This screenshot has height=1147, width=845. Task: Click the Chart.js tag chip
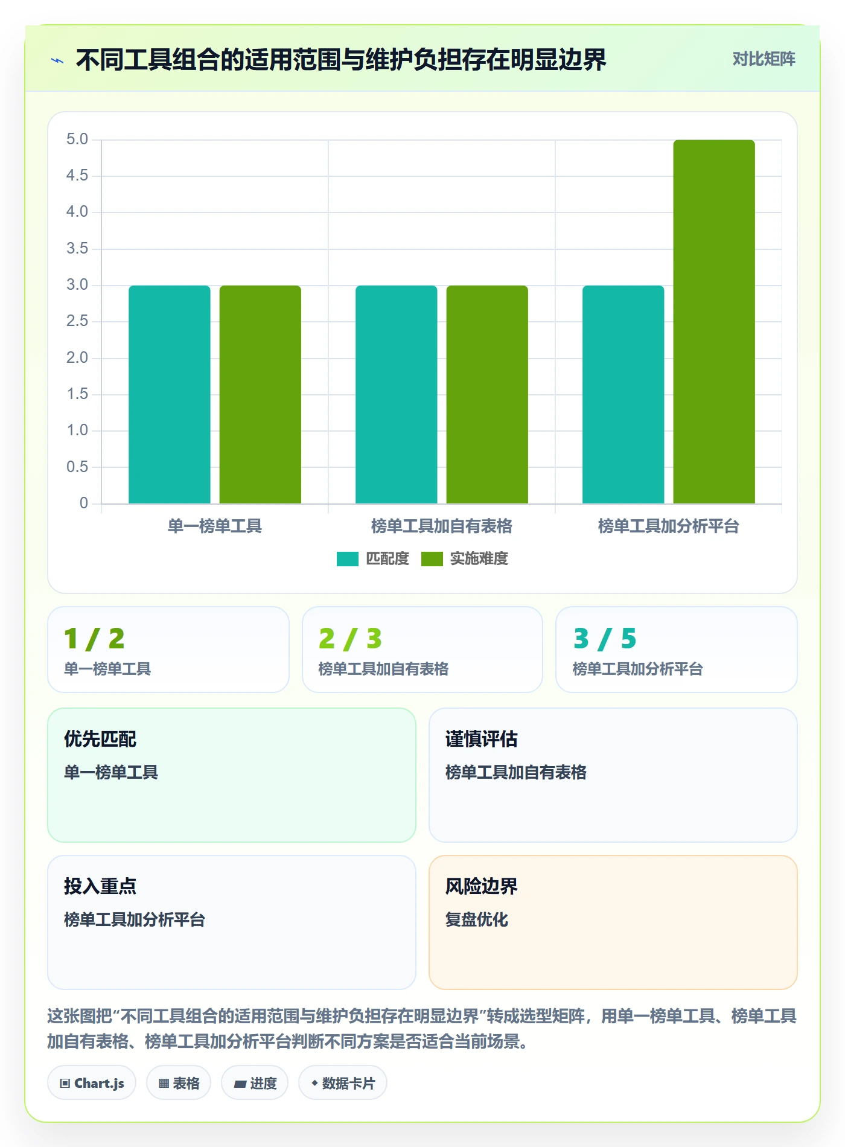click(92, 1083)
